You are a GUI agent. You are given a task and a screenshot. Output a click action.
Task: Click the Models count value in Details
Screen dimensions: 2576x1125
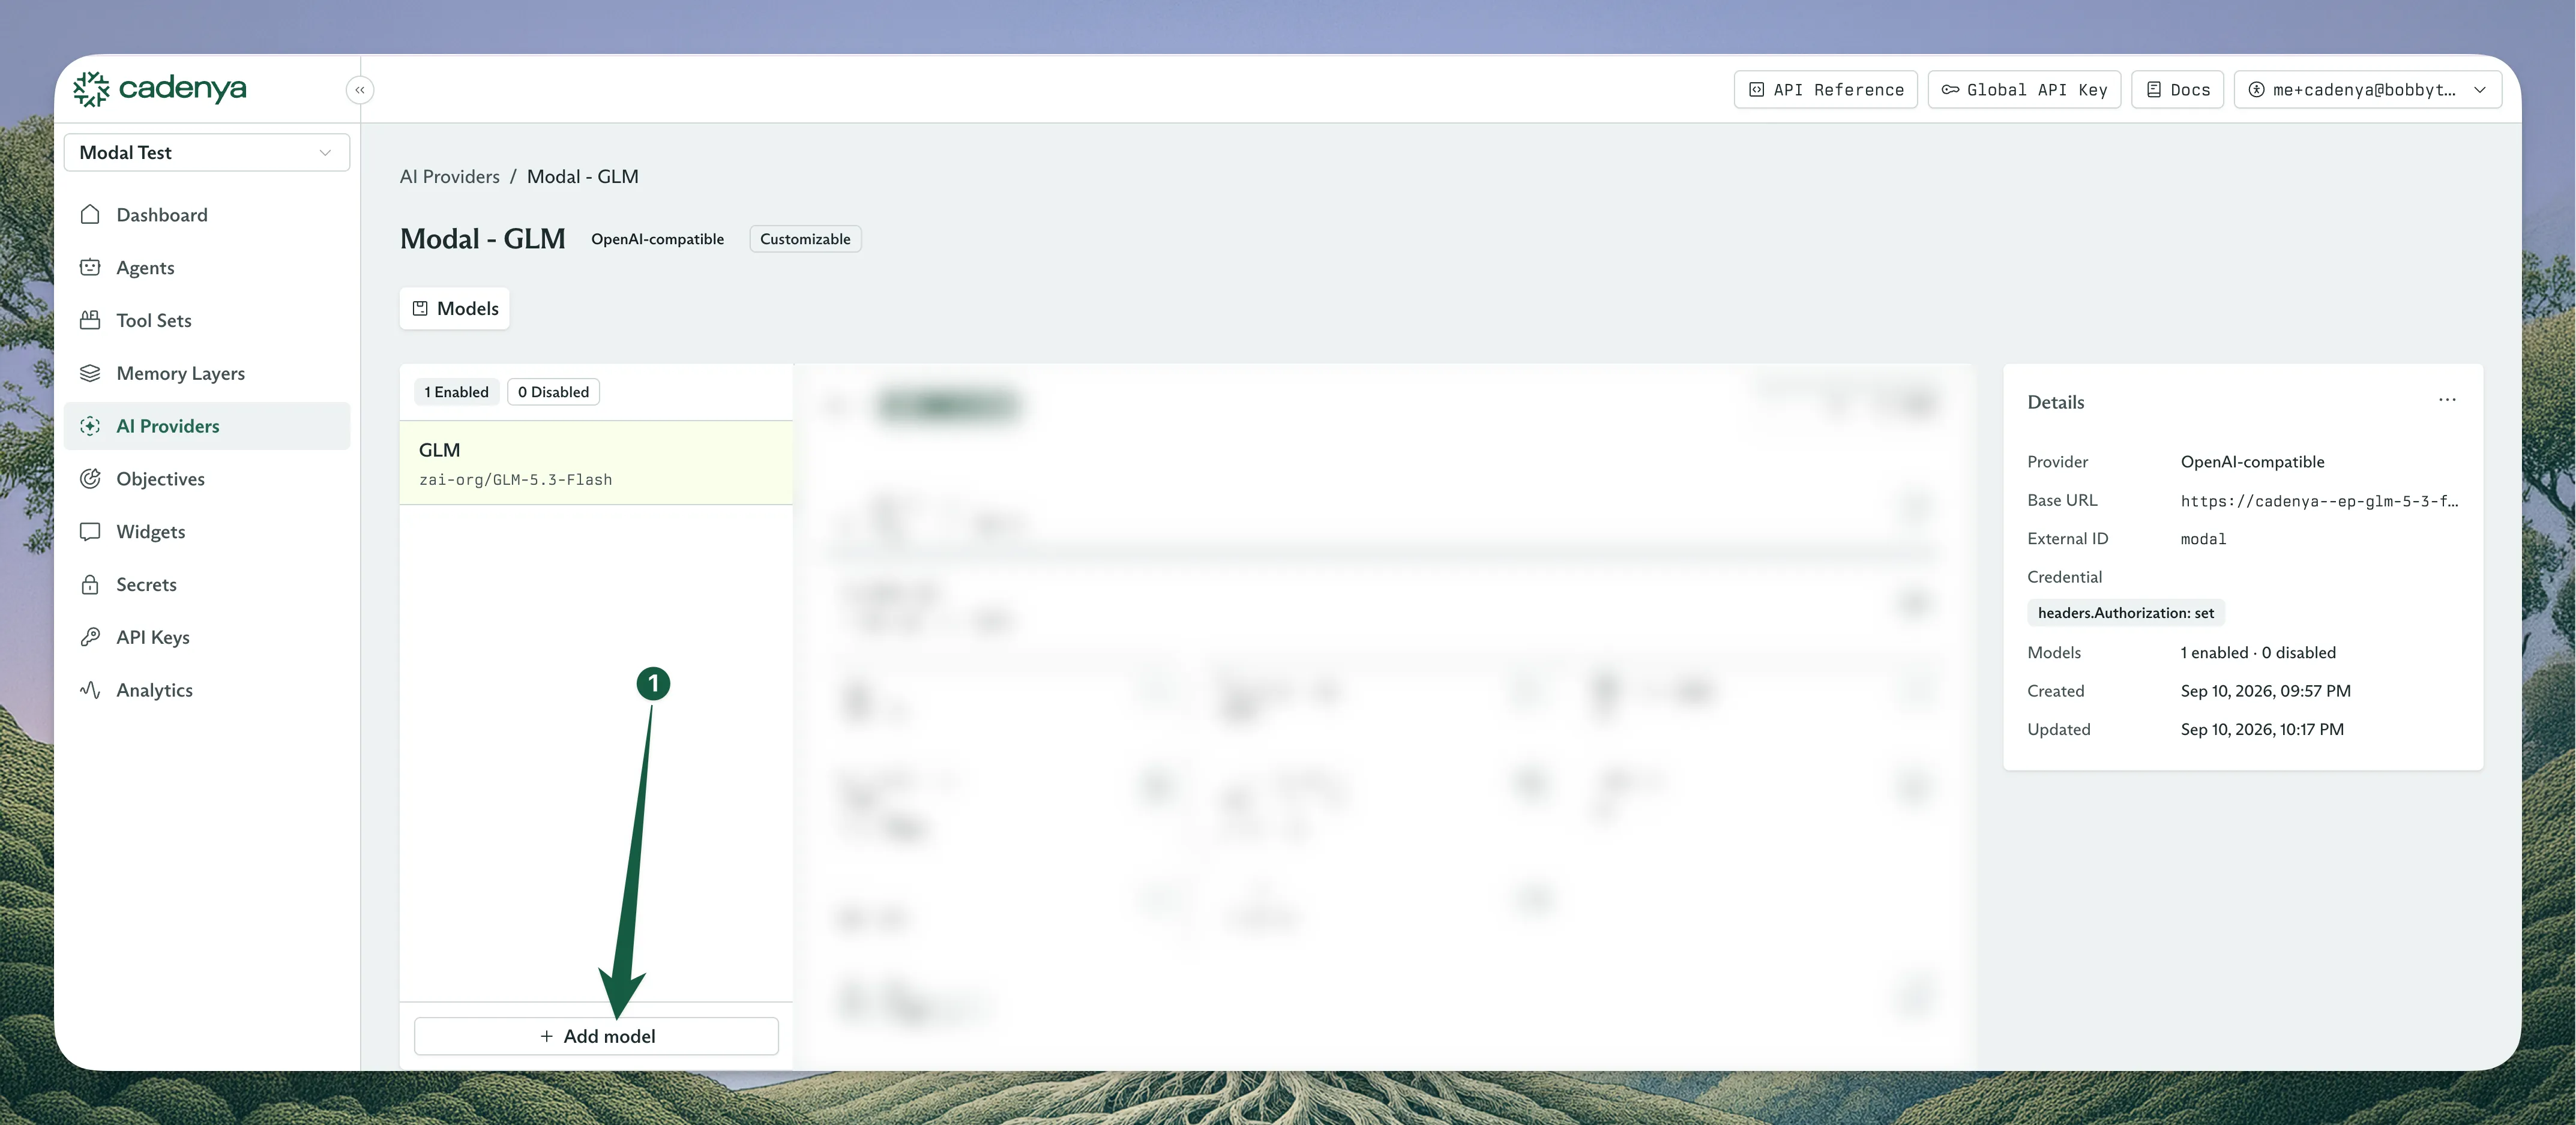[2258, 653]
